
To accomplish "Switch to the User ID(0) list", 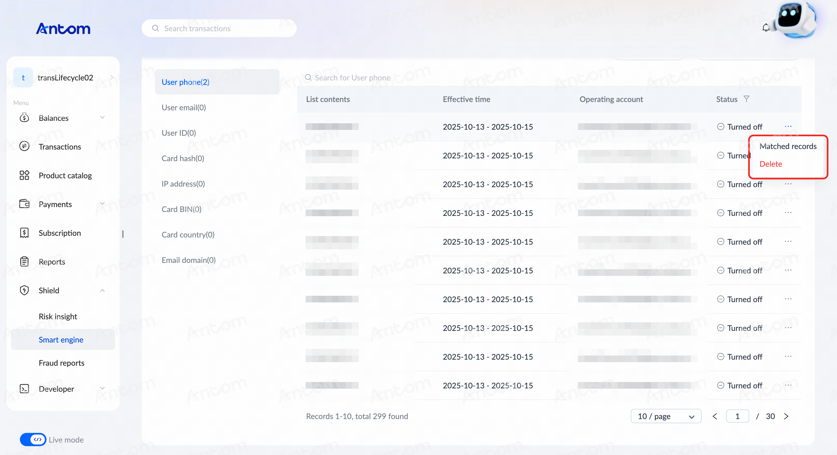I will pos(179,133).
